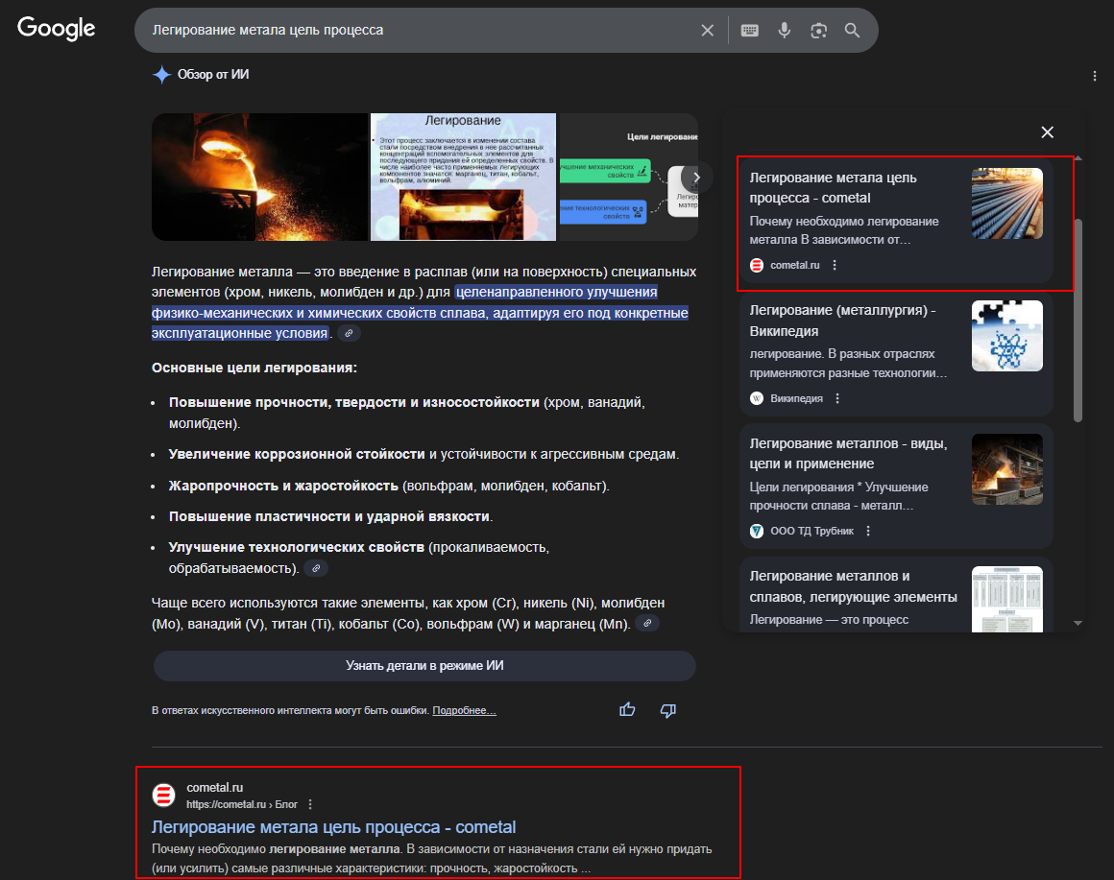Open the molten metal pouring image thumbnail
The height and width of the screenshot is (880, 1114).
[x=259, y=177]
